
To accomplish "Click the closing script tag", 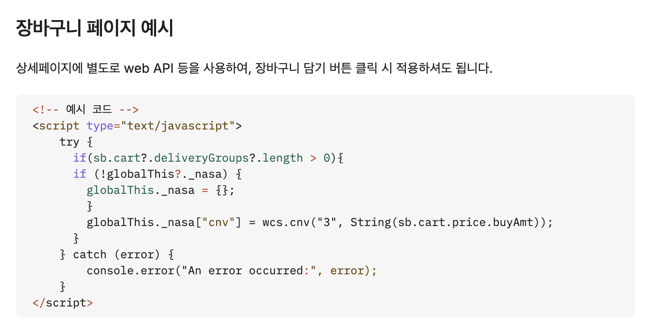I will (x=63, y=303).
